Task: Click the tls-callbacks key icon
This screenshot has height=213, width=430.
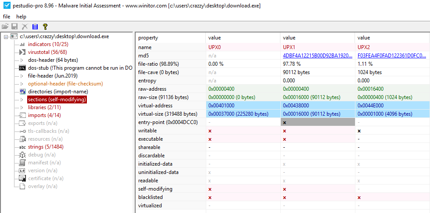Action: (x=22, y=131)
